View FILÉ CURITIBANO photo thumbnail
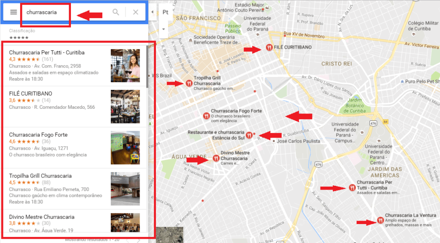 click(x=125, y=107)
